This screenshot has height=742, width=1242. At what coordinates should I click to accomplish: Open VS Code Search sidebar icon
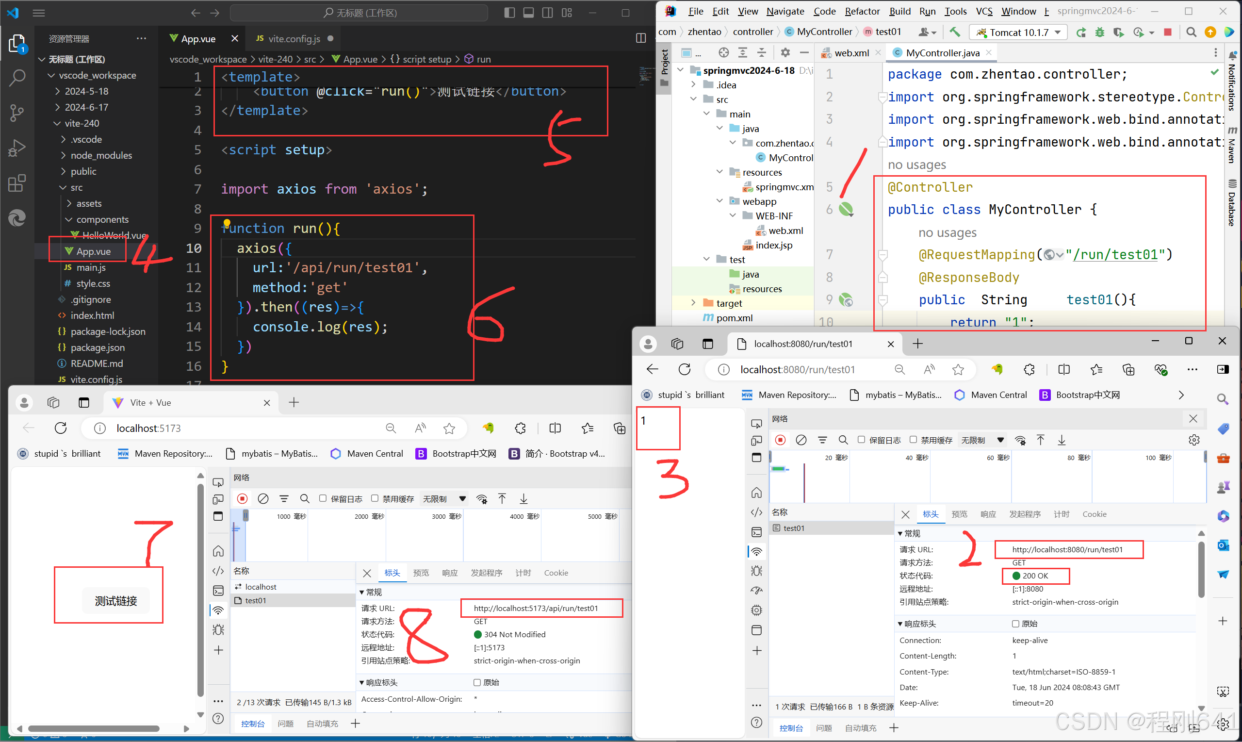17,78
